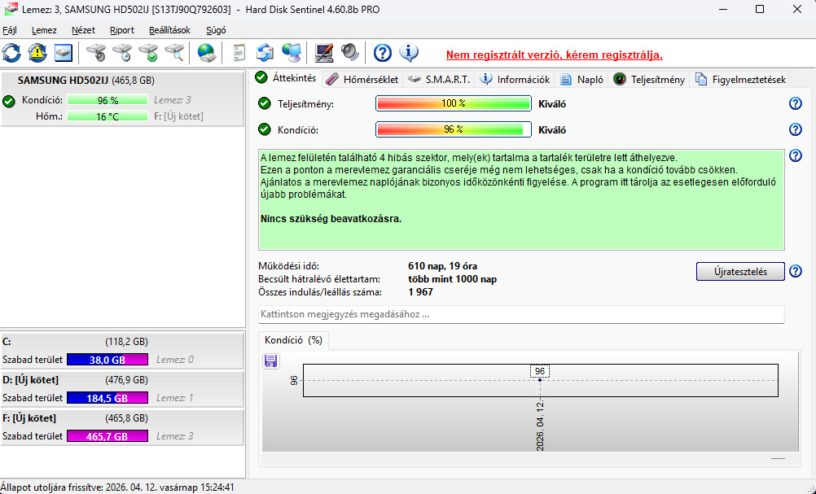
Task: Click the comment field 'Kattintson megjegyzés megadásához'
Action: (521, 314)
